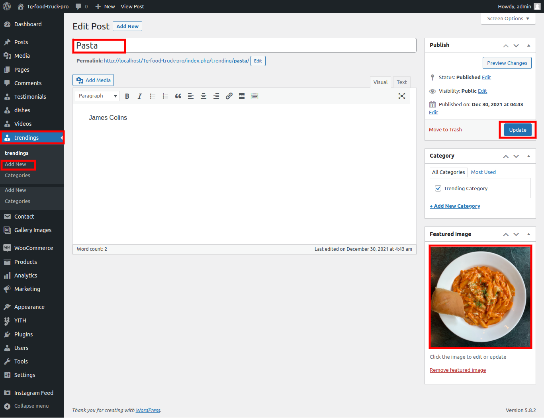Click the Update button

point(517,130)
